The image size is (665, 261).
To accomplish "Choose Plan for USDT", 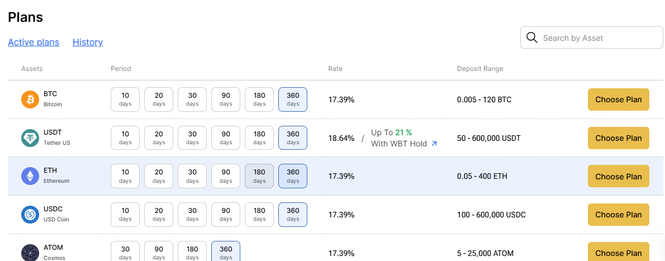I will [619, 138].
